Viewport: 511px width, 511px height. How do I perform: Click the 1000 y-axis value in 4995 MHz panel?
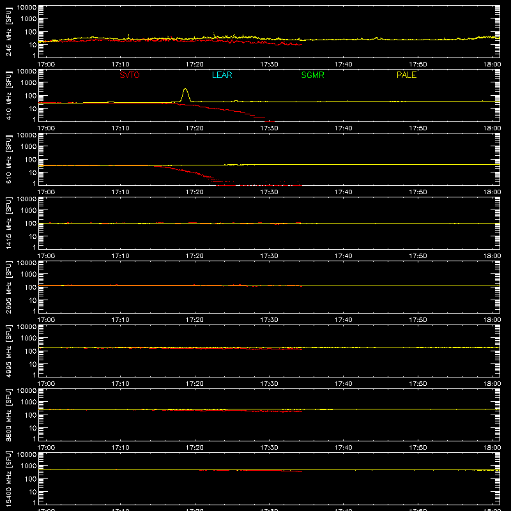tap(29, 339)
